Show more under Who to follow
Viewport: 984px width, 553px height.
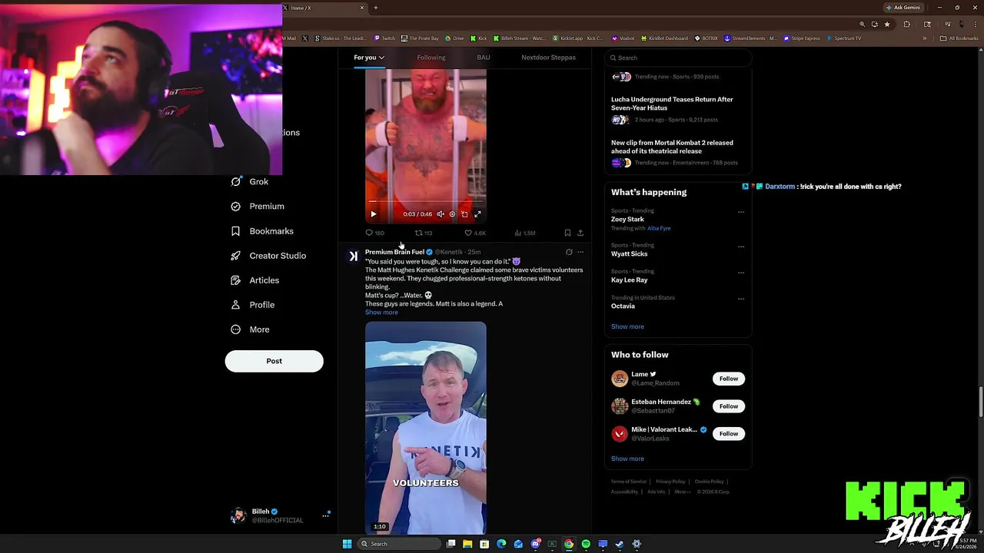point(627,459)
